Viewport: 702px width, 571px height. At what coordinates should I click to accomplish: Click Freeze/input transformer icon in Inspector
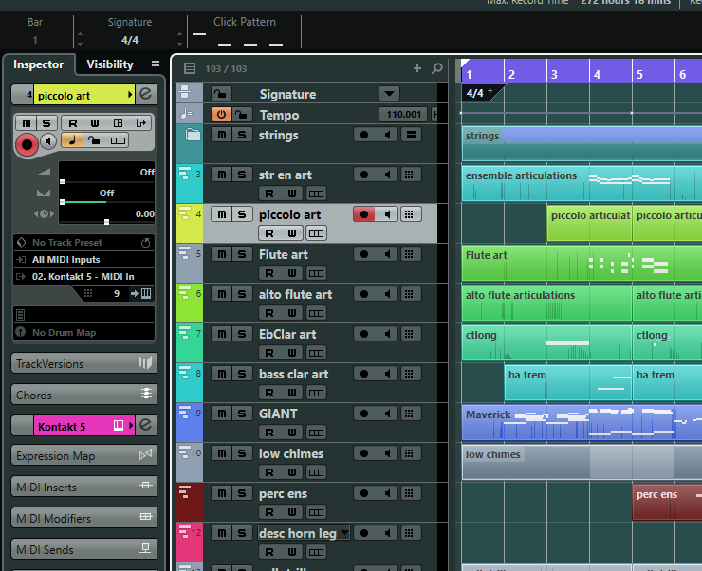point(140,123)
